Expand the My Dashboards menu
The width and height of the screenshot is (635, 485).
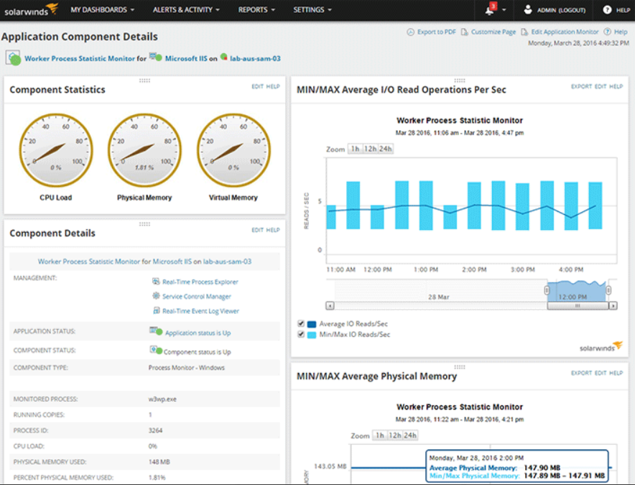pyautogui.click(x=103, y=10)
